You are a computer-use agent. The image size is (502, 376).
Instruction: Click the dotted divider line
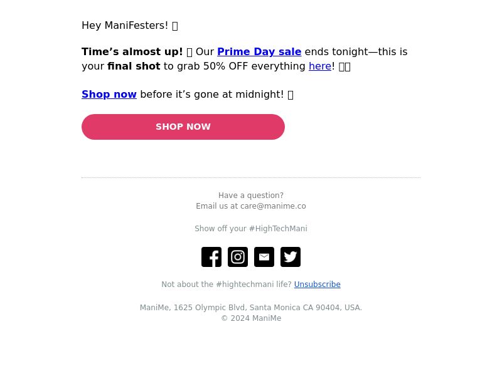(x=251, y=177)
